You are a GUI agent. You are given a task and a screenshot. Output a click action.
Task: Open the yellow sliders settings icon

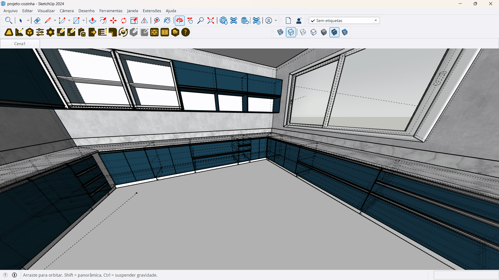[x=40, y=32]
